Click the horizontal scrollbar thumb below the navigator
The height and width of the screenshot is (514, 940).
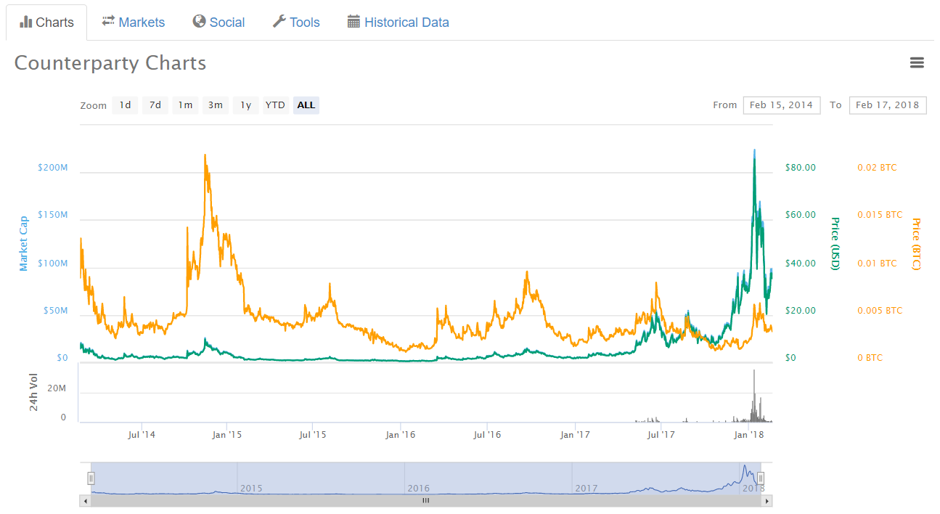coord(425,500)
